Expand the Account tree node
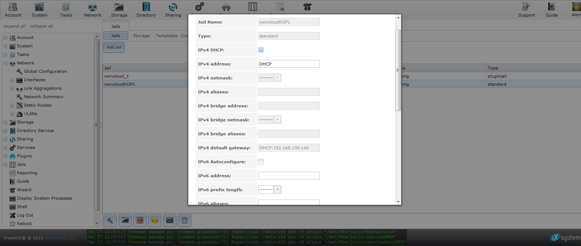The width and height of the screenshot is (581, 246). click(x=5, y=38)
